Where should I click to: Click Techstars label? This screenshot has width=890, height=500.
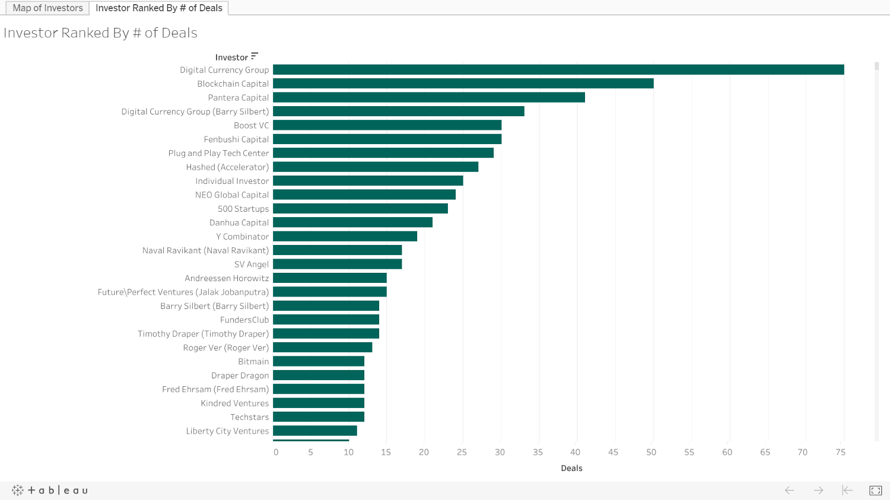pyautogui.click(x=250, y=417)
